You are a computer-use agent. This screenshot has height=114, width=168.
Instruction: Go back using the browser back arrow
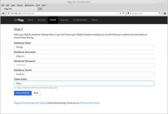pos(3,13)
